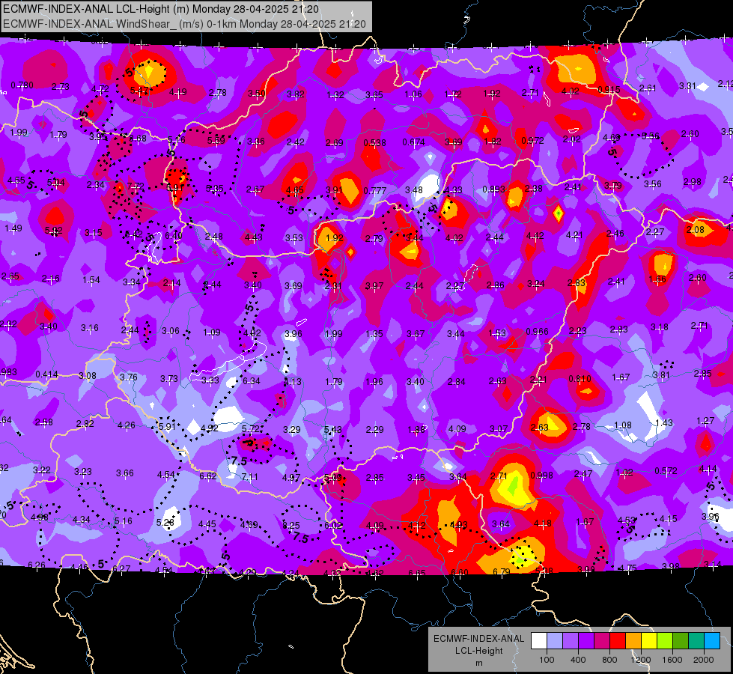Click the wind shear value 0.972

point(532,140)
